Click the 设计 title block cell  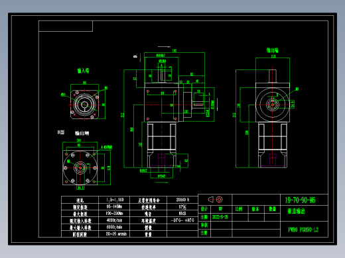coord(204,209)
